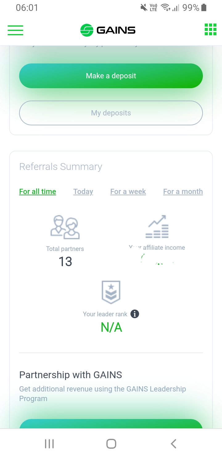Select the For all time tab

coord(38,192)
